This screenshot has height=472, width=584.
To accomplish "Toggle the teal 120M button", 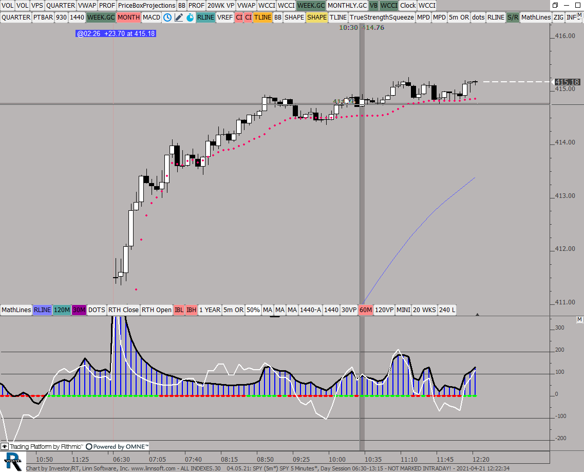I will tap(62, 310).
